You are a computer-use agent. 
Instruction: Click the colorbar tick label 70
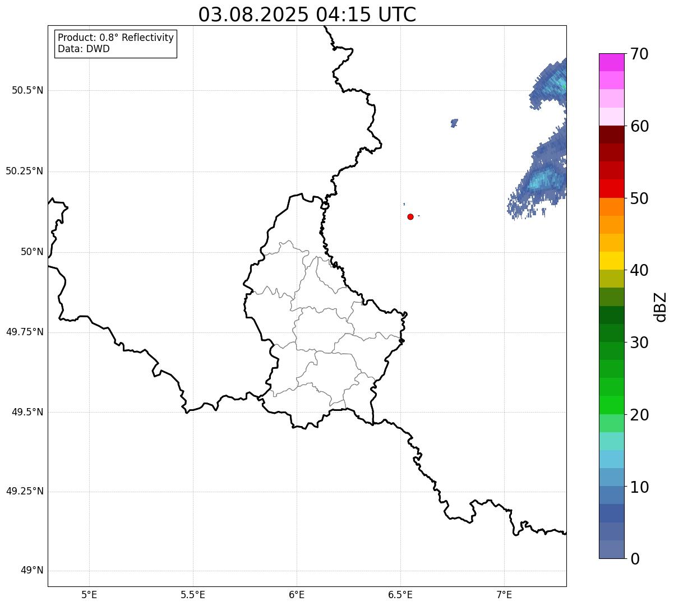pos(639,54)
